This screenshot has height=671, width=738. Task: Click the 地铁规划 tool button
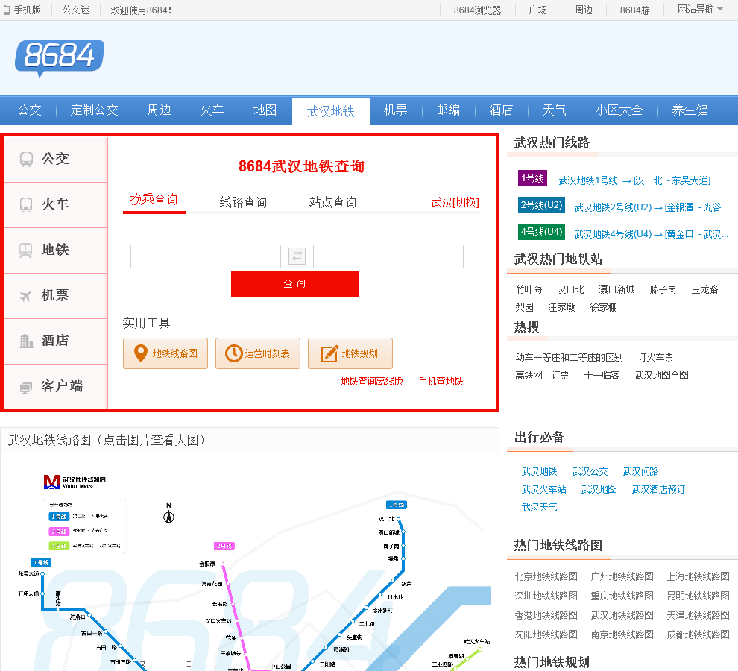(x=350, y=353)
